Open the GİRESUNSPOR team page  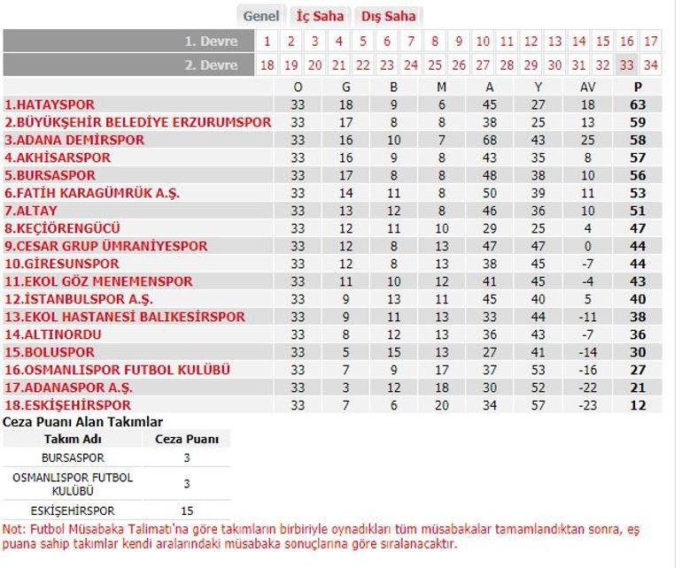(x=62, y=264)
